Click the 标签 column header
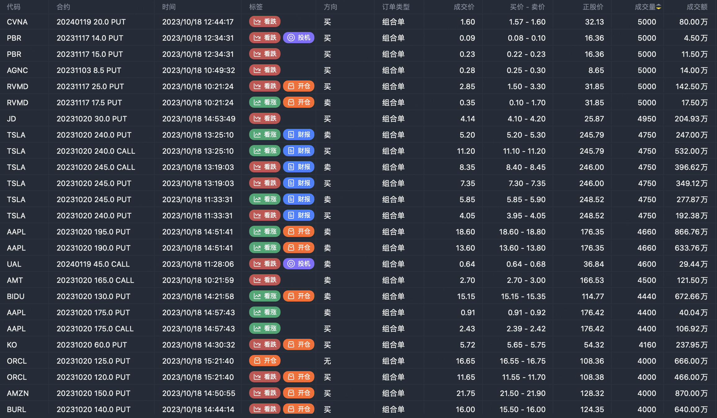717x418 pixels. click(256, 7)
